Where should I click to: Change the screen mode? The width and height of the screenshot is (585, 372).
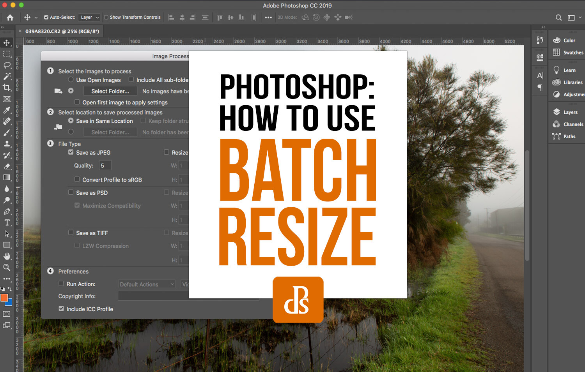tap(7, 325)
